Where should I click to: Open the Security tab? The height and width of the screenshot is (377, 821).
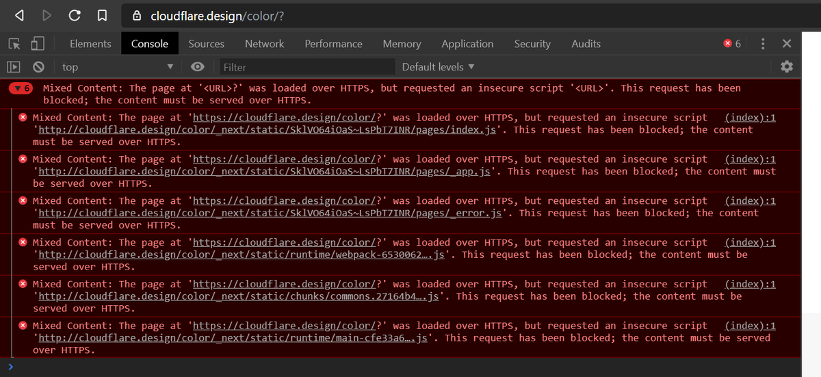pyautogui.click(x=532, y=44)
